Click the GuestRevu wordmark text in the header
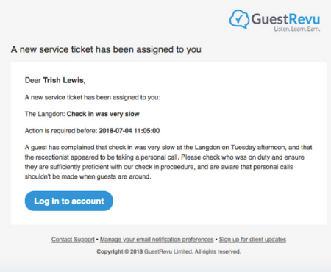The height and width of the screenshot is (272, 331). (285, 19)
